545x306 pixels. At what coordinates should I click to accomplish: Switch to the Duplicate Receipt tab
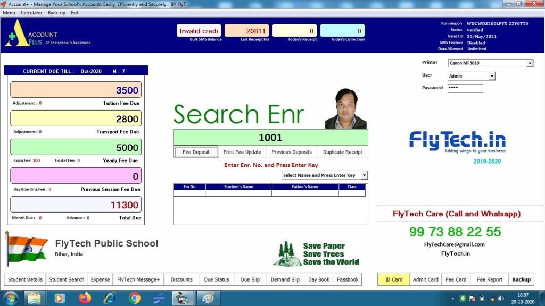click(x=342, y=152)
